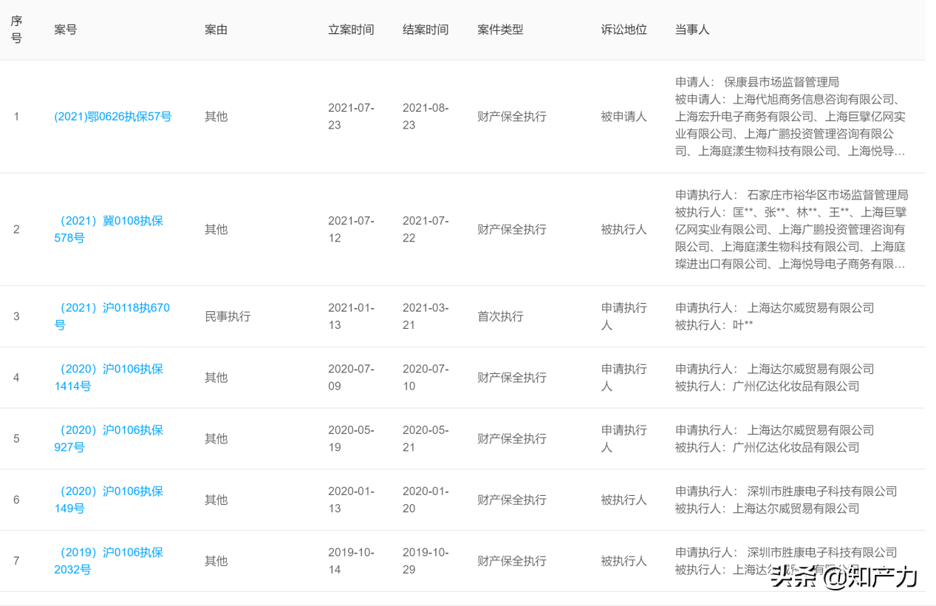Click the 当事人 column header

tap(692, 30)
